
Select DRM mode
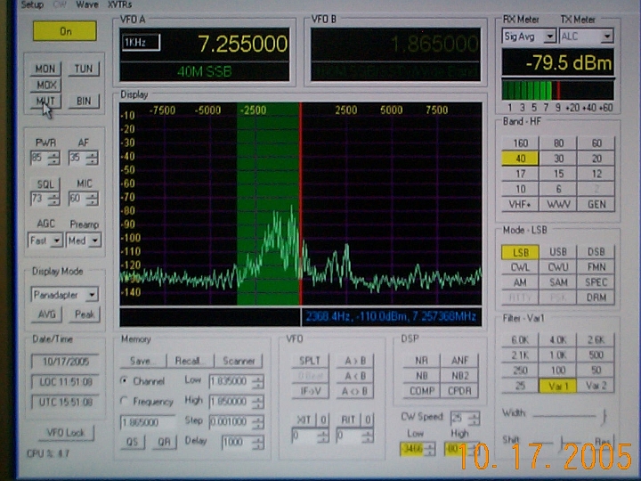click(x=596, y=298)
